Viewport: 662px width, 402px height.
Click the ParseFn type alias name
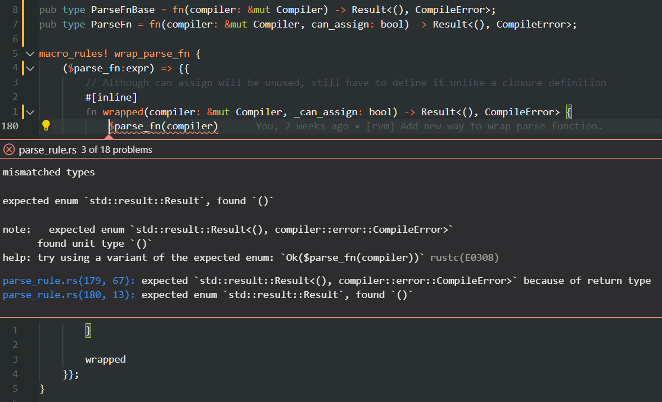pyautogui.click(x=111, y=25)
